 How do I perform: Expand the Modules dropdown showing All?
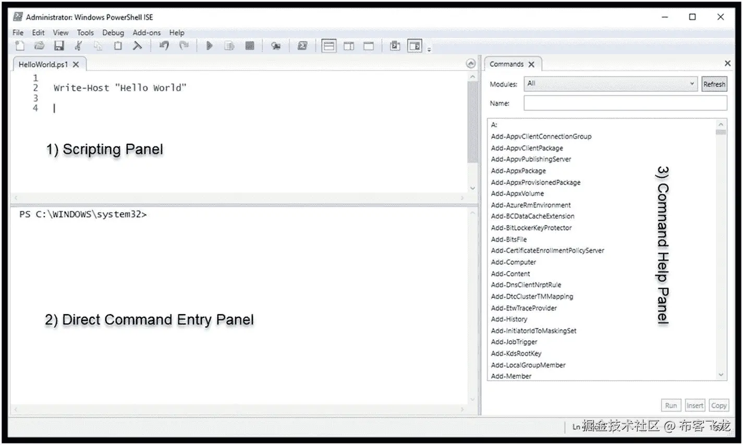point(611,84)
